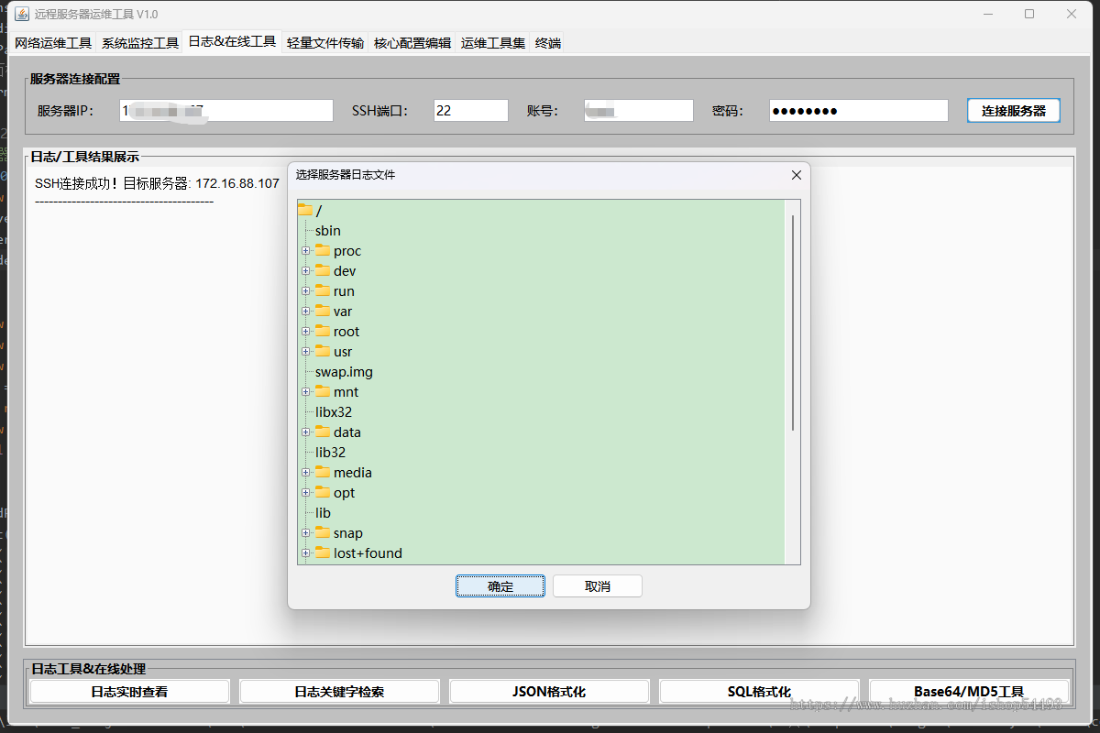This screenshot has width=1100, height=733.
Task: Click the usr folder icon
Action: click(322, 351)
